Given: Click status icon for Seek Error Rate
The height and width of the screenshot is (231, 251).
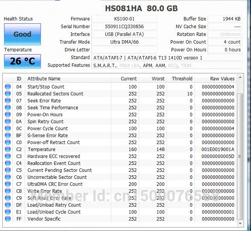Looking at the screenshot, I should [x=8, y=100].
